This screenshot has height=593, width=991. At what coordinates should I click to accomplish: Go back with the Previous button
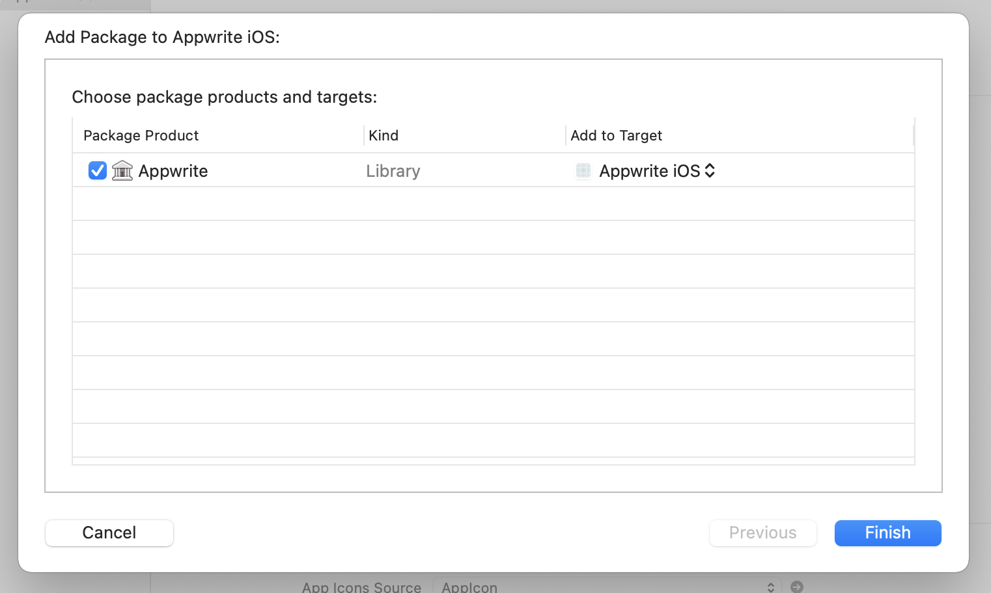click(762, 533)
